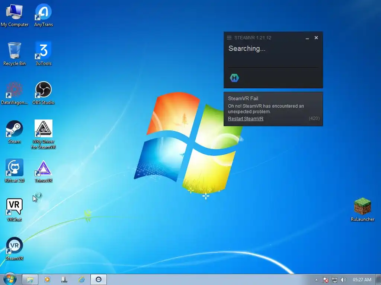Screen dimensions: 381x285
Task: Select iVRy Driver for SteamVR icon
Action: coord(44,134)
